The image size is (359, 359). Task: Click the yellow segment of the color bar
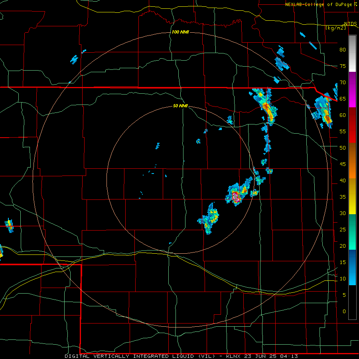click(352, 196)
